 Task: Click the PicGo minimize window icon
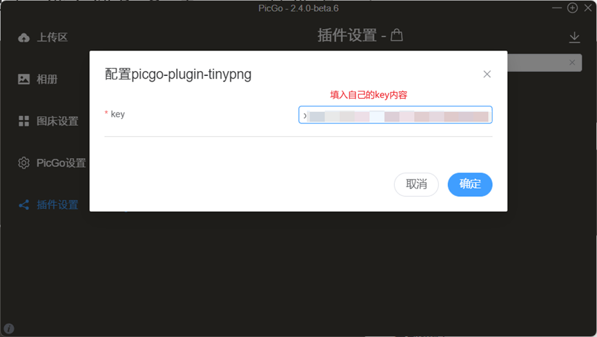(557, 8)
